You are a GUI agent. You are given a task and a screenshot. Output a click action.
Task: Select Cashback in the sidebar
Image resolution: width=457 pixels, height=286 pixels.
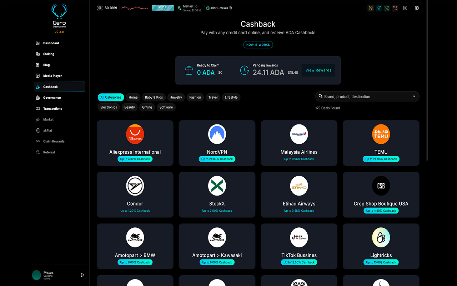59,87
